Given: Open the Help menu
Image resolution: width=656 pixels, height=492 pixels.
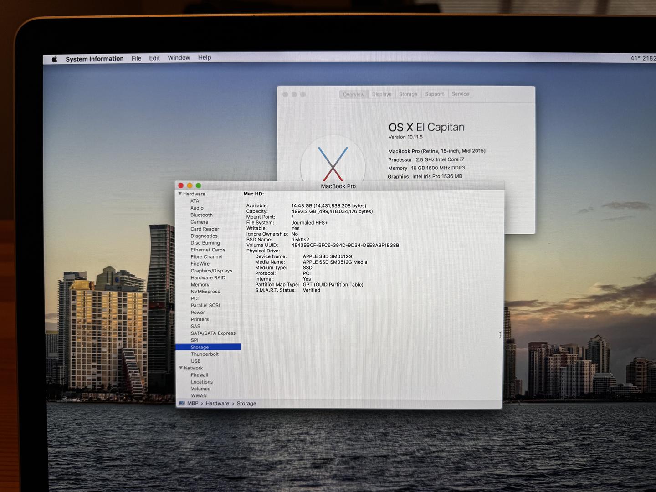Looking at the screenshot, I should pos(205,57).
